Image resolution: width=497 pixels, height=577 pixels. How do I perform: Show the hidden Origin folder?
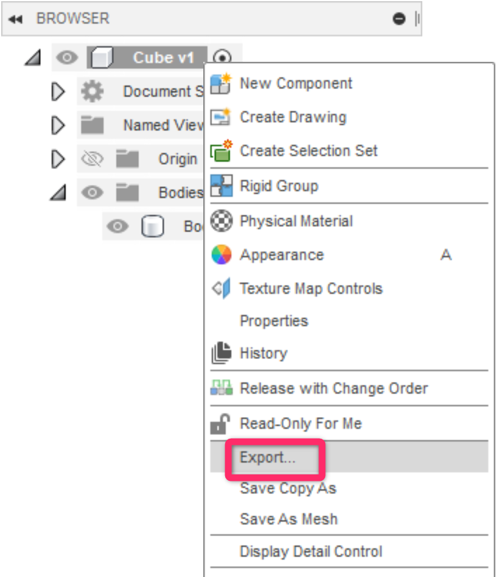(92, 160)
